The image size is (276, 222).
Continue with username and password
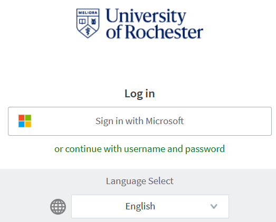(x=140, y=149)
